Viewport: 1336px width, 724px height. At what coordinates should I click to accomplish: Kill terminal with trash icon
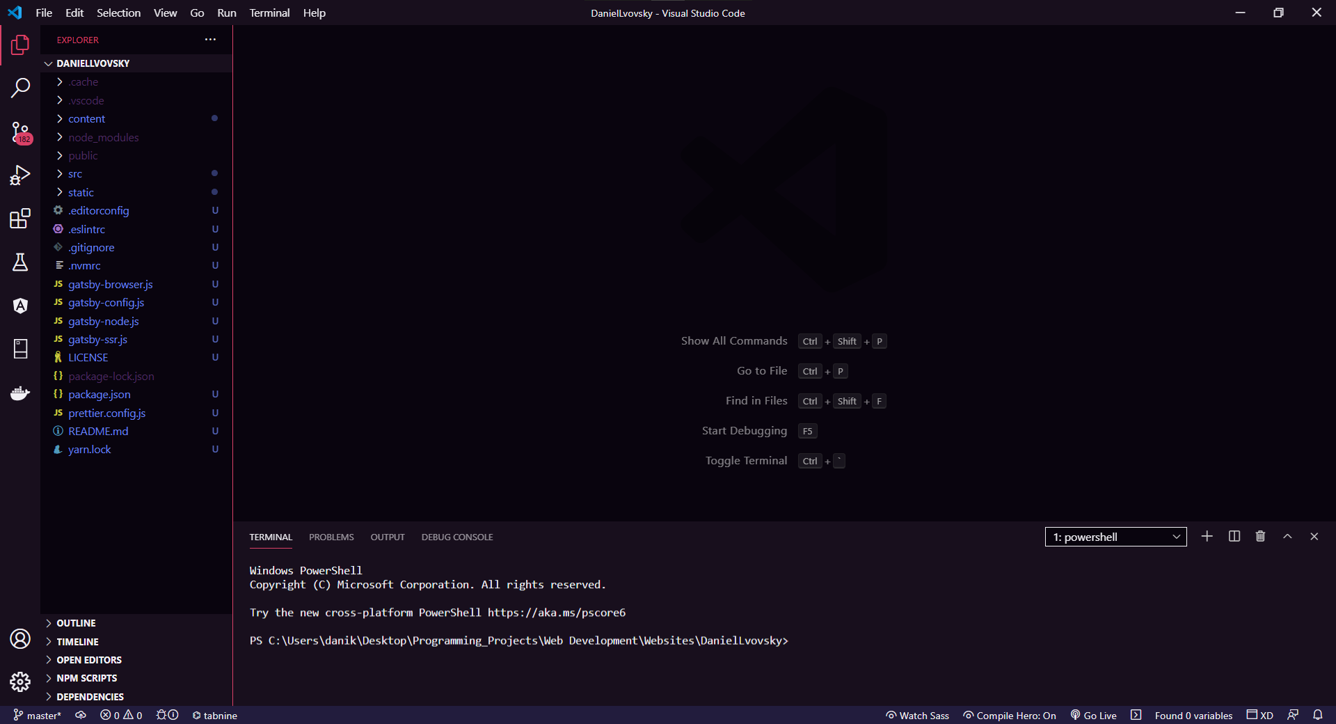[x=1260, y=536]
